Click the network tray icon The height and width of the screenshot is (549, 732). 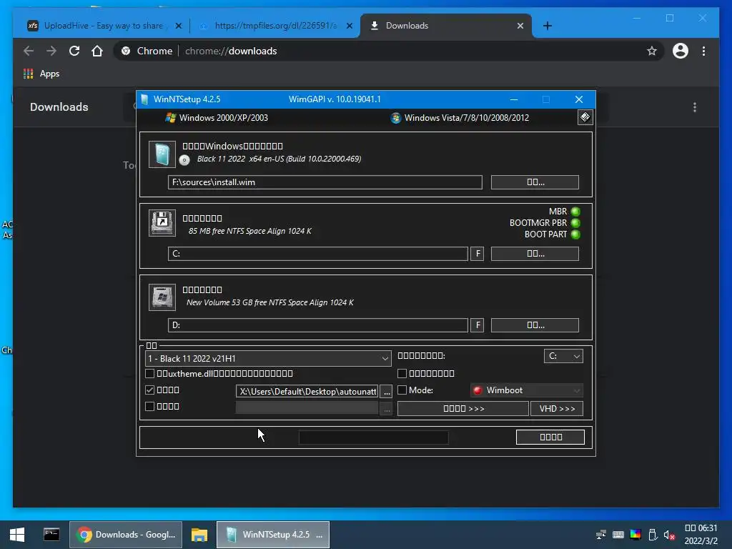[601, 535]
